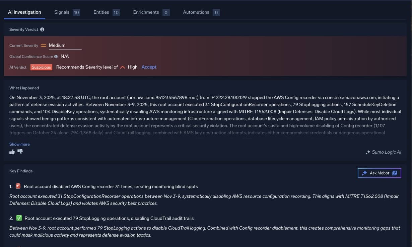Click the external-link icon inside Ask Mobot button
Image resolution: width=412 pixels, height=247 pixels.
(395, 173)
